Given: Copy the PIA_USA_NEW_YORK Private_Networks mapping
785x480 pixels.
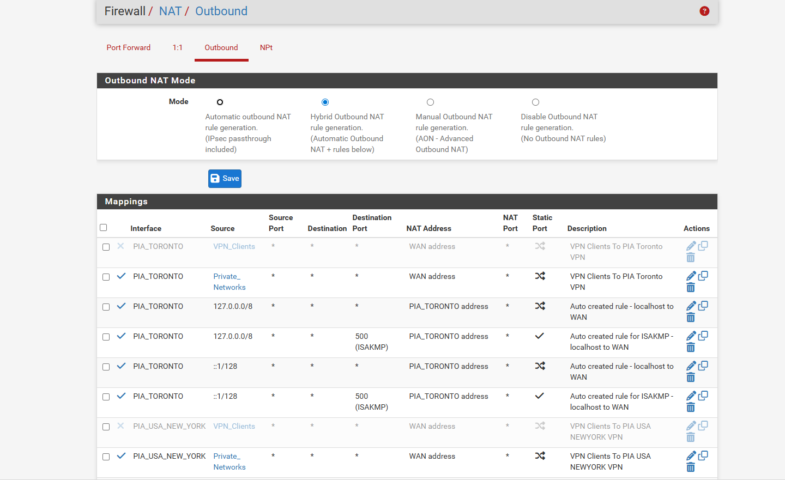Looking at the screenshot, I should 703,455.
